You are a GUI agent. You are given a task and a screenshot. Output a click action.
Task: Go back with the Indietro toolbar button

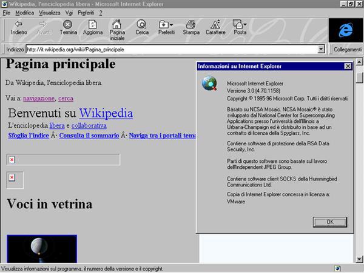pos(19,28)
